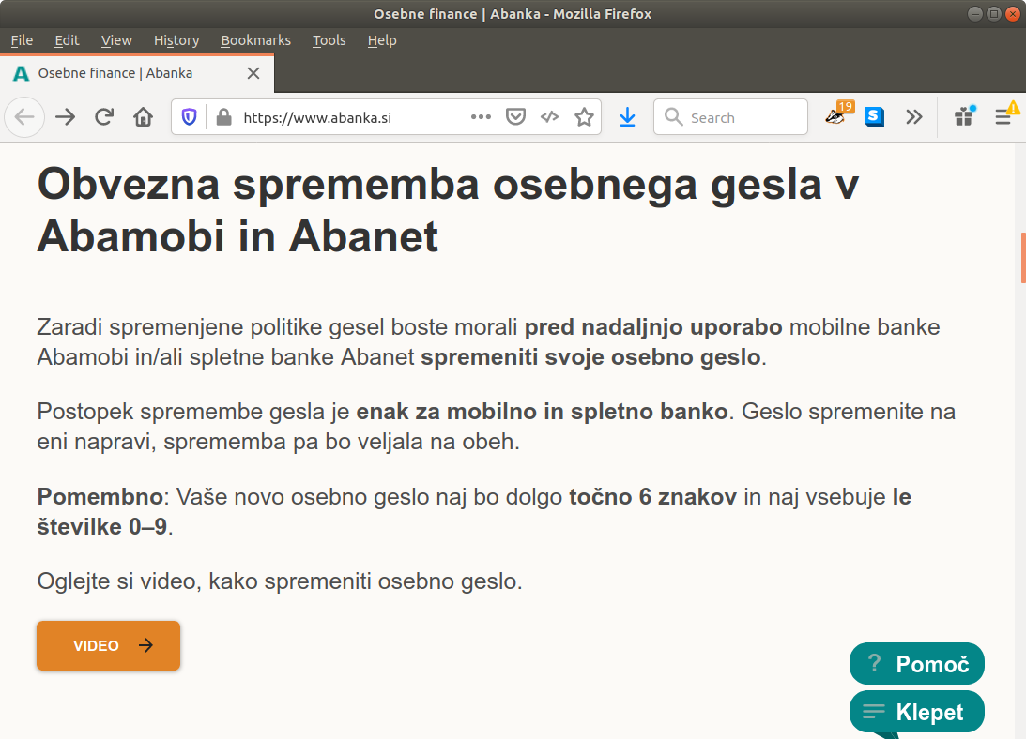Open the File menu
Image resolution: width=1026 pixels, height=739 pixels.
[x=22, y=40]
